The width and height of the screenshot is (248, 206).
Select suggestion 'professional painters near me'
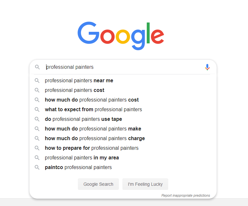(123, 81)
